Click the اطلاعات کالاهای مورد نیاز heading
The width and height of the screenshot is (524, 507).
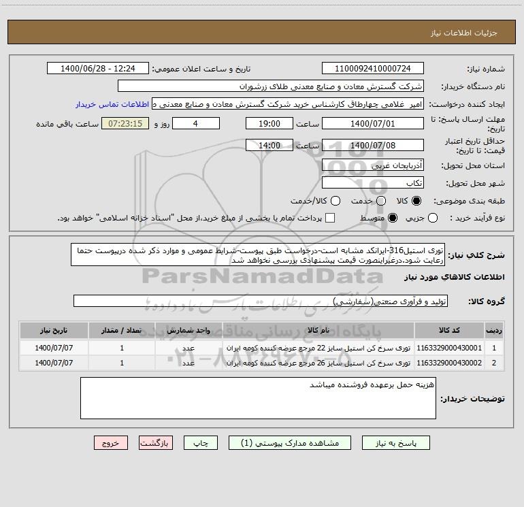point(454,277)
